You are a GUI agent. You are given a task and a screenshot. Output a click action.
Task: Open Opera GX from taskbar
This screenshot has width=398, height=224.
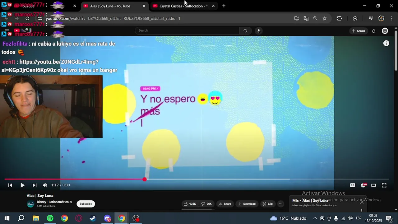click(79, 218)
